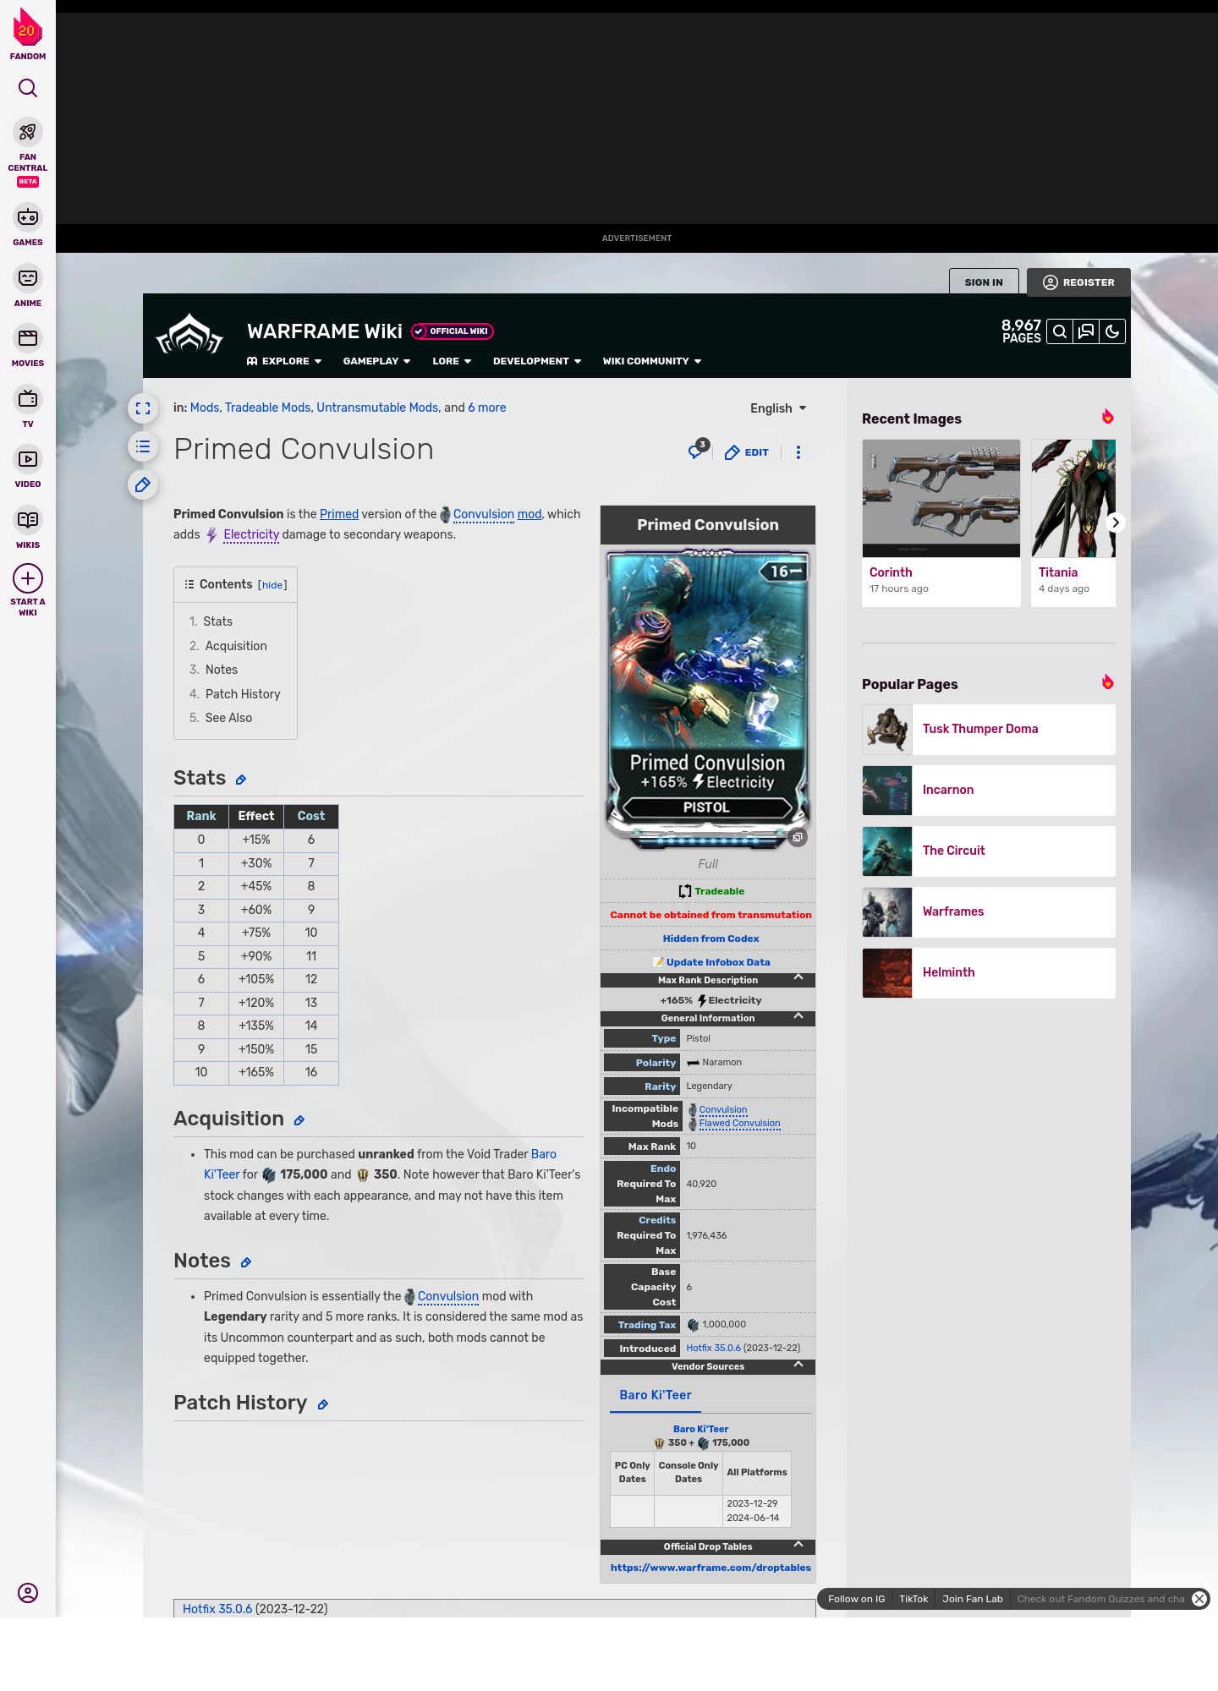Open the English language dropdown

tap(778, 408)
